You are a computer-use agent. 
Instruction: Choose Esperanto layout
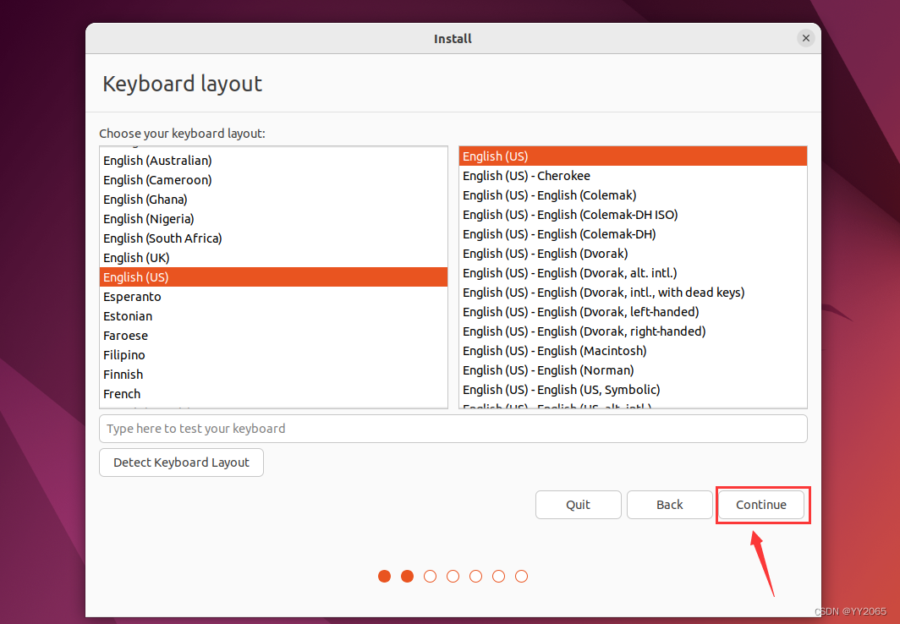point(273,297)
